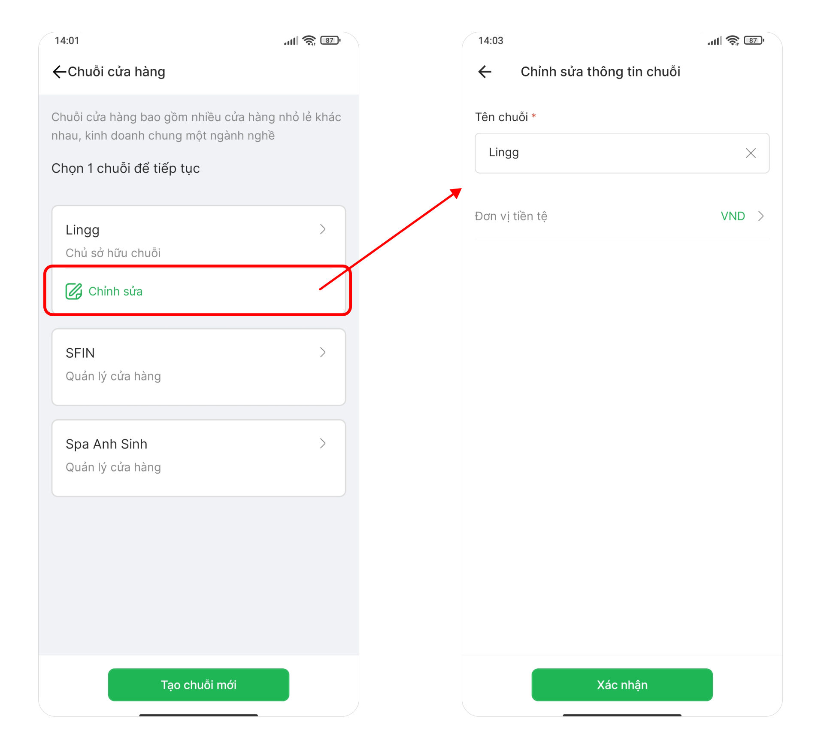Screen dimensions: 824x734
Task: Click the Chỉnh sửa link
Action: [115, 291]
